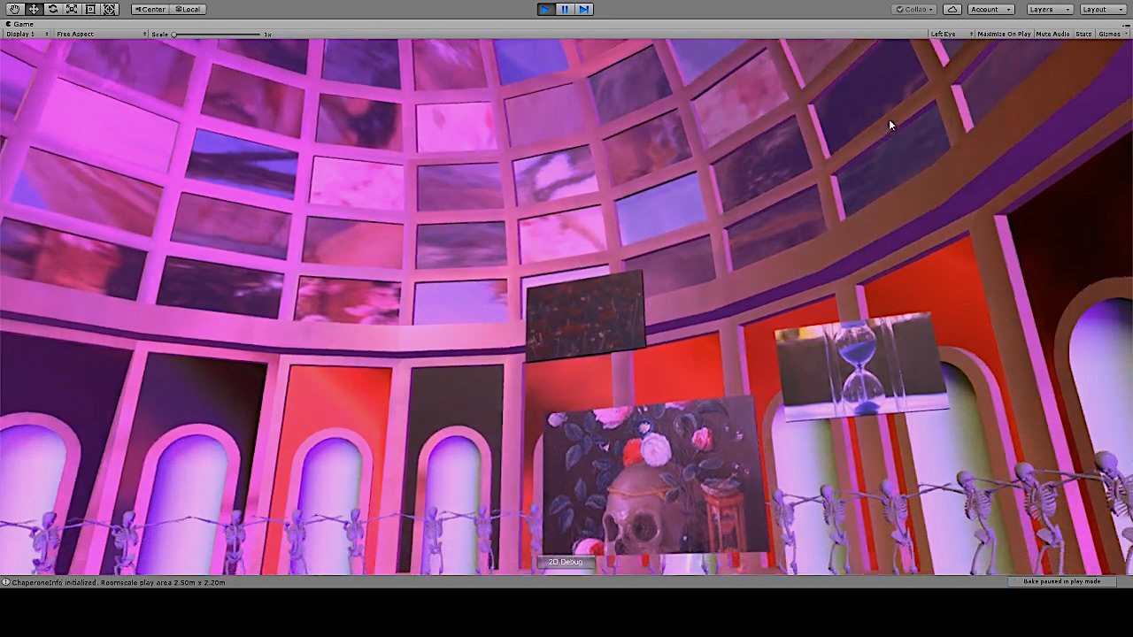Click the skull and flowers painting
The height and width of the screenshot is (637, 1133).
click(655, 479)
